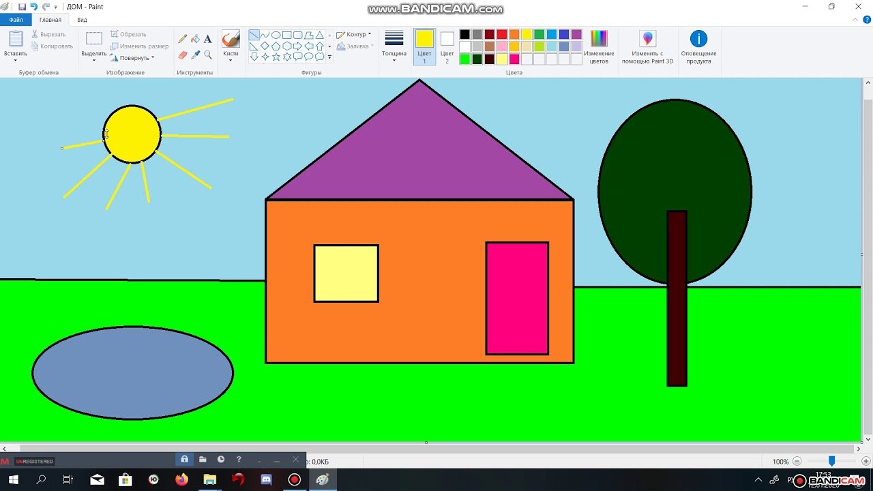Select the Eraser tool
Viewport: 873px width, 491px height.
[183, 55]
